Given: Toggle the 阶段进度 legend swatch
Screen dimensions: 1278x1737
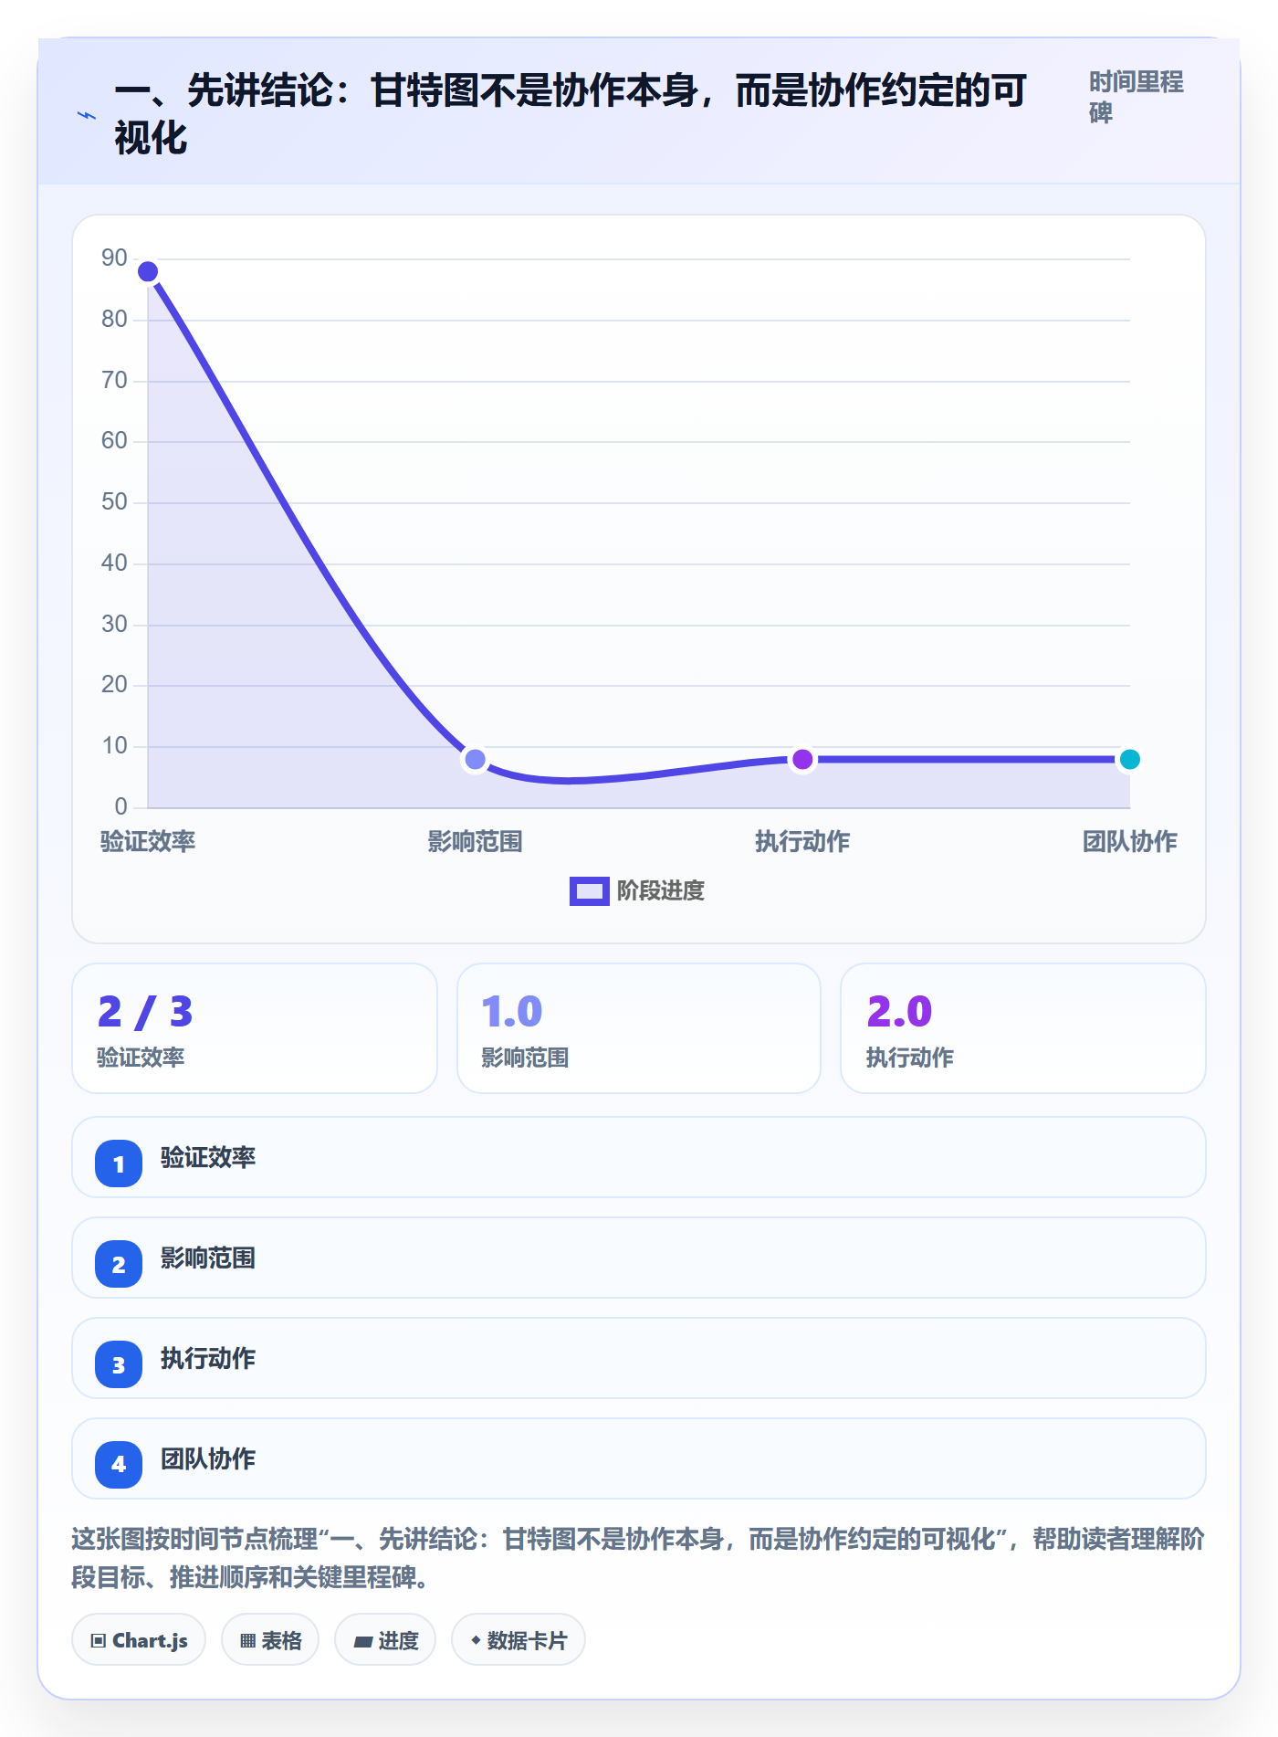Looking at the screenshot, I should pyautogui.click(x=589, y=890).
